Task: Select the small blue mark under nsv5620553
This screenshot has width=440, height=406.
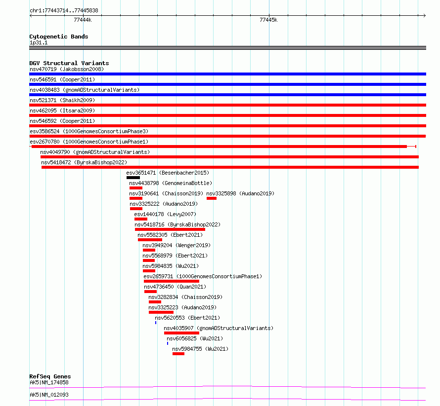Action: coord(156,323)
